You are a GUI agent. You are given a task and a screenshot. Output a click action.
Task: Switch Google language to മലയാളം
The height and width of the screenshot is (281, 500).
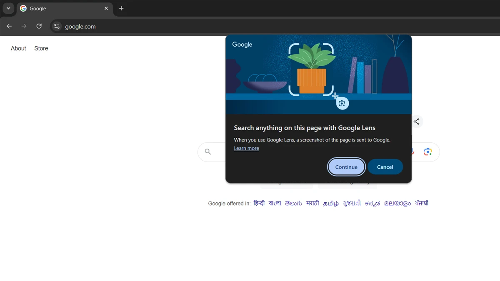(x=397, y=203)
